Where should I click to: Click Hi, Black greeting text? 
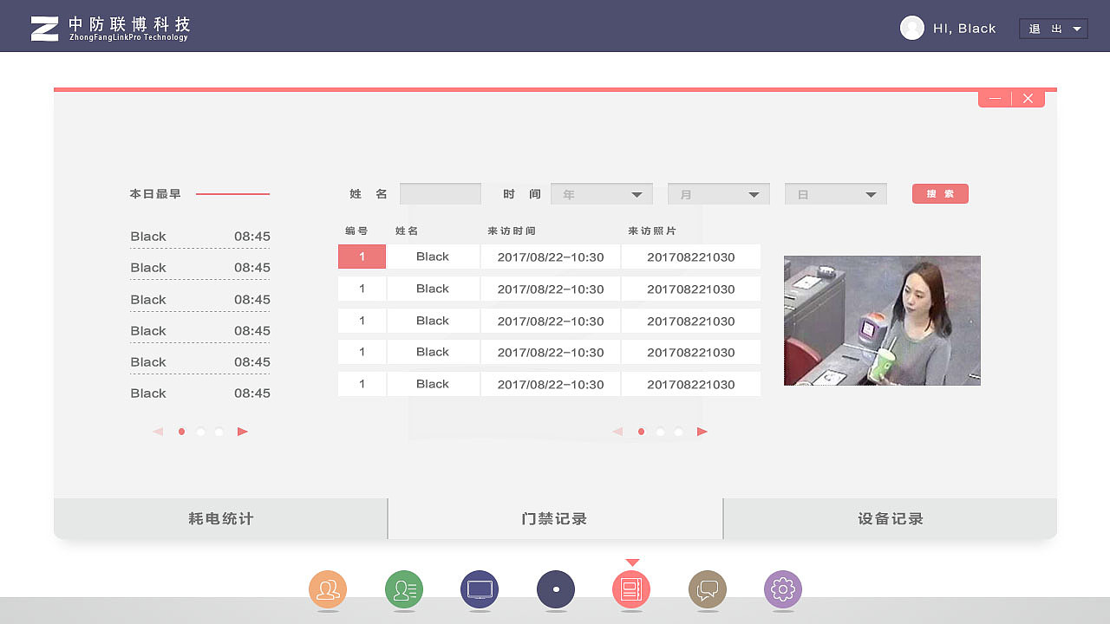pyautogui.click(x=964, y=29)
